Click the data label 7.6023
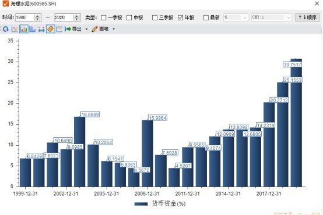The height and width of the screenshot is (215, 323). pos(51,156)
